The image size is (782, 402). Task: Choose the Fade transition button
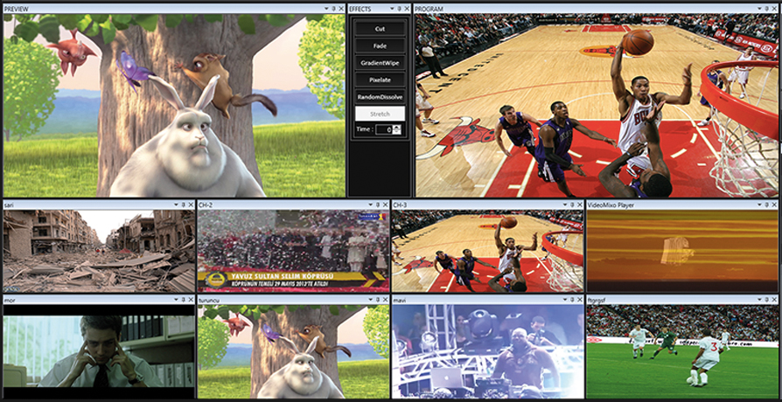coord(380,45)
